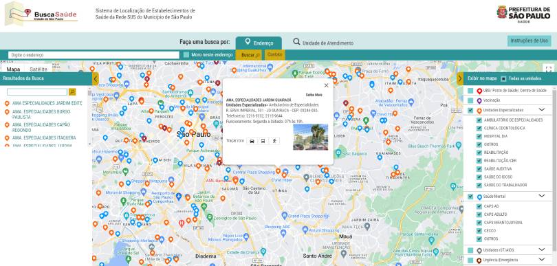Expand the Urgência/Emergência chevron
Screen dimensions: 557x266
point(541,260)
